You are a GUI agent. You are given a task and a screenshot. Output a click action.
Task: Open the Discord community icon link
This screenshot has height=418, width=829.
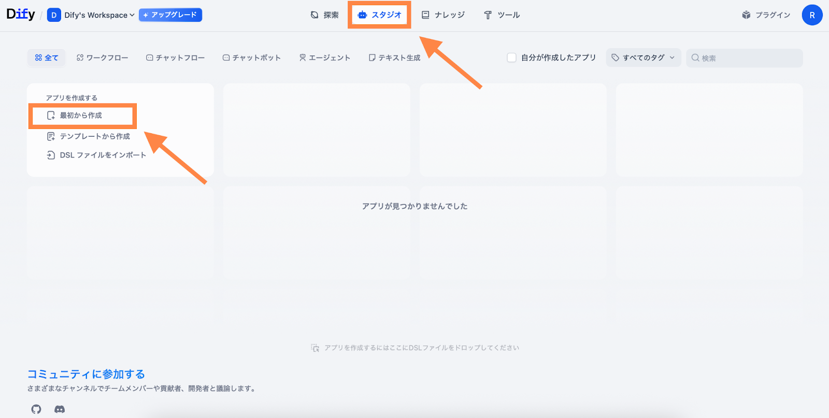[60, 409]
